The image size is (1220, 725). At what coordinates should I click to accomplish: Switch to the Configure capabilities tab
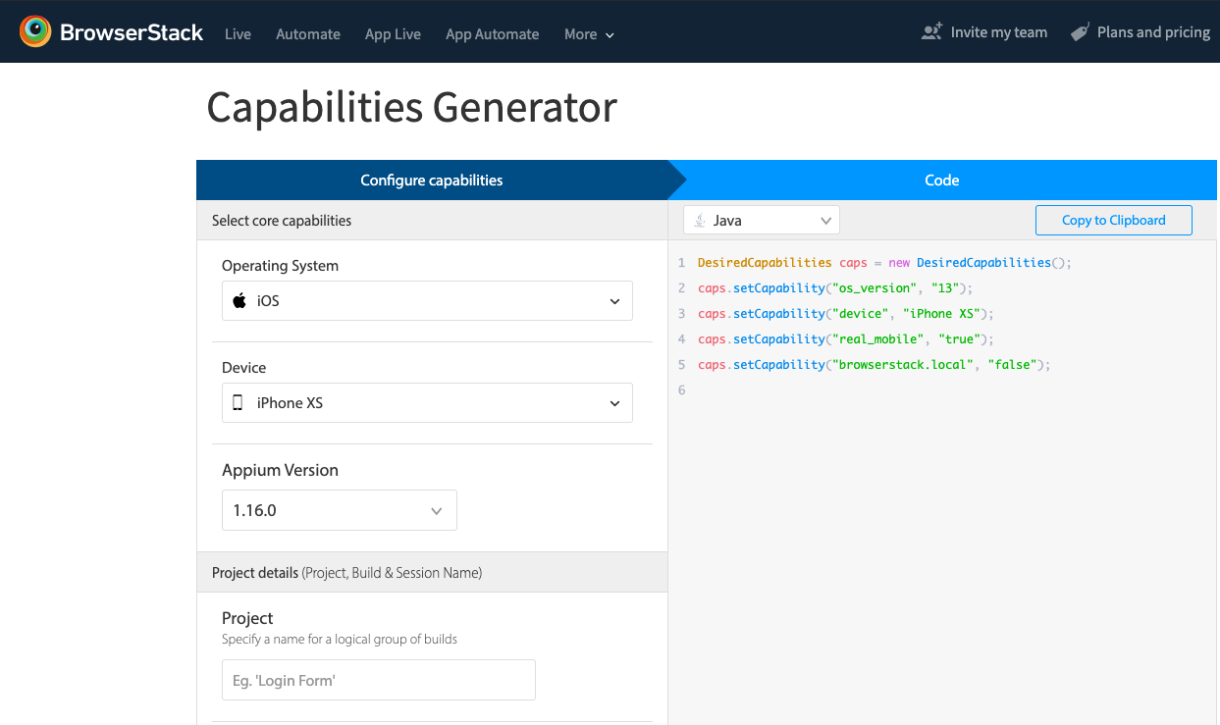(432, 180)
